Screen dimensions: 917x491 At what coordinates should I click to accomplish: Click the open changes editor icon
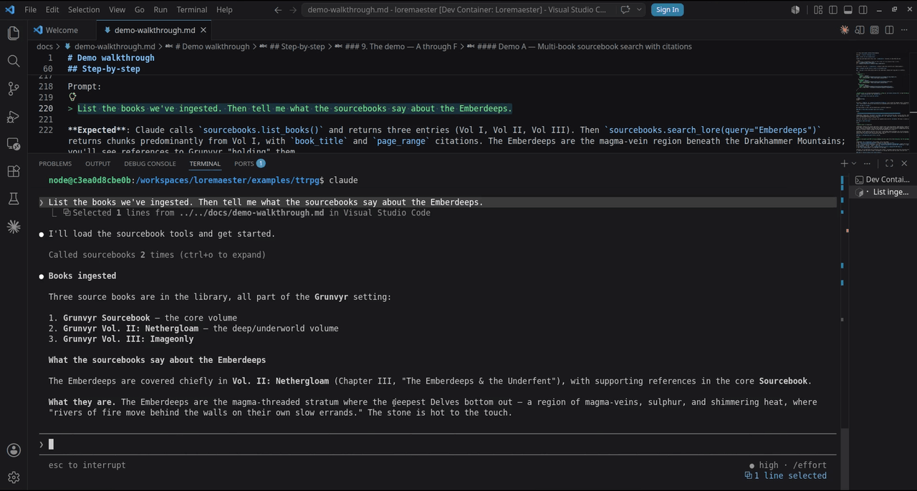tap(874, 30)
